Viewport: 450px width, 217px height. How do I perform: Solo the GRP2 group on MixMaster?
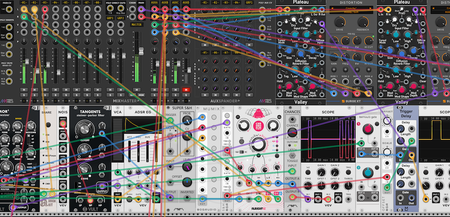(121, 94)
